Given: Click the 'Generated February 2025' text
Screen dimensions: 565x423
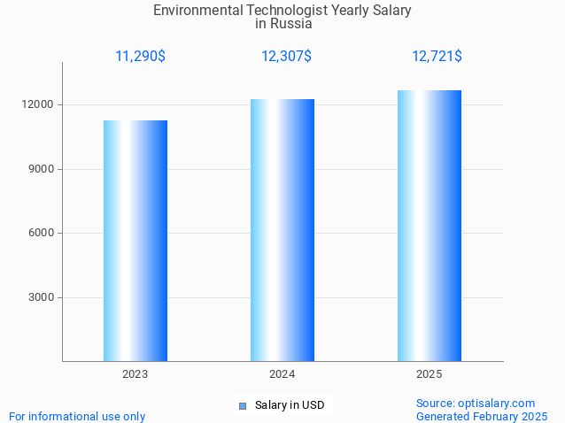Looking at the screenshot, I should pos(482,417).
